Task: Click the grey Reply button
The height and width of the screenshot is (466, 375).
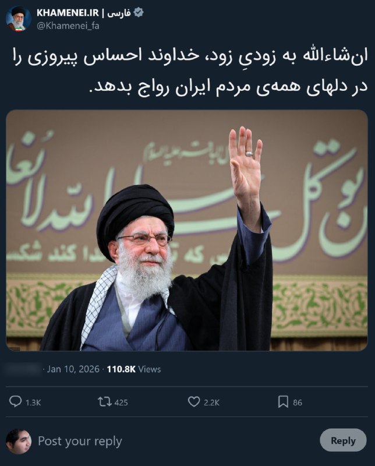Action: click(343, 440)
